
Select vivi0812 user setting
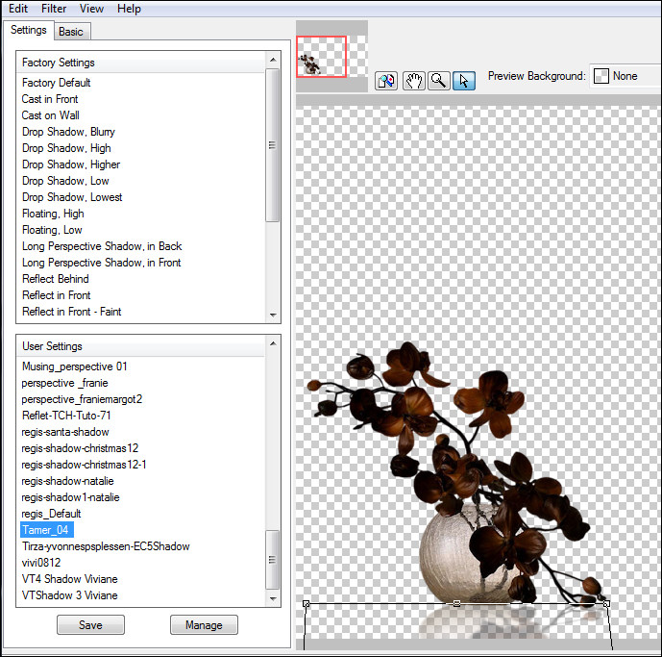click(x=41, y=563)
